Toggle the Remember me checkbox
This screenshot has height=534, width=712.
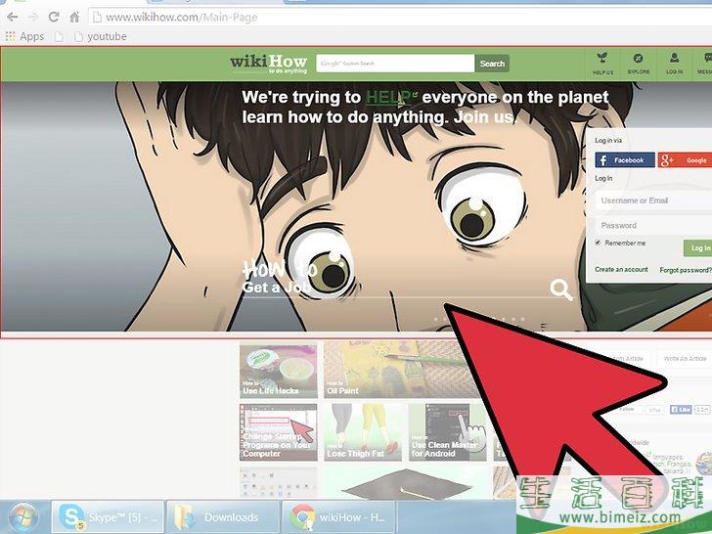pos(598,243)
